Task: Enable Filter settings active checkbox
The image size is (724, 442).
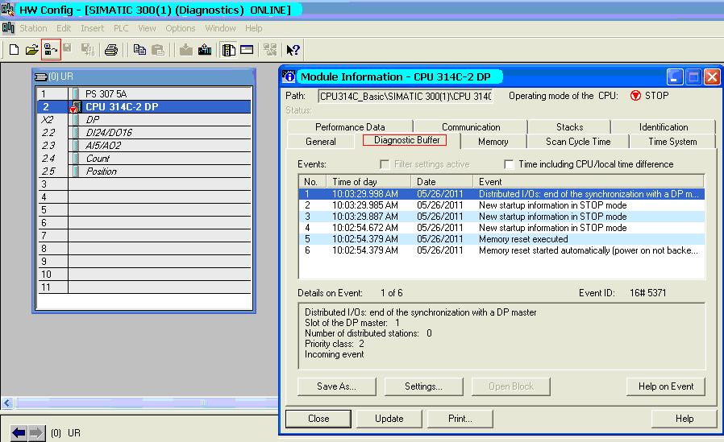Action: (x=384, y=164)
